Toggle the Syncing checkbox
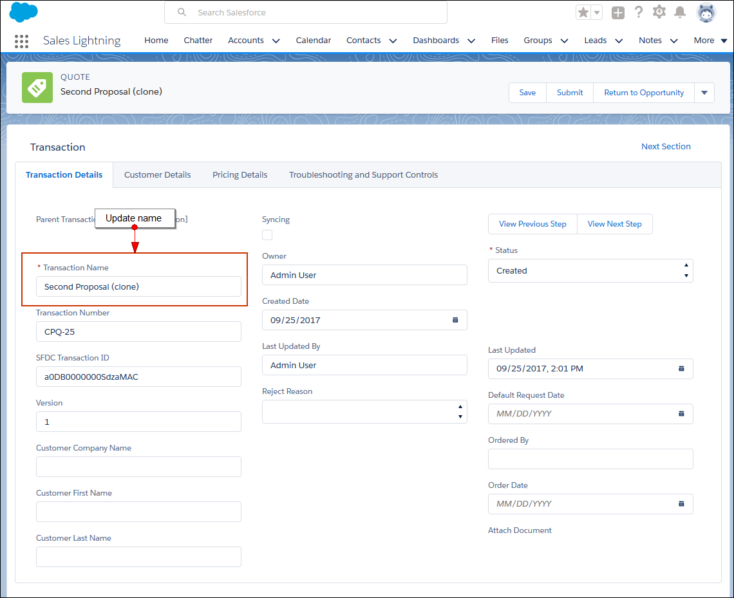 pos(267,235)
